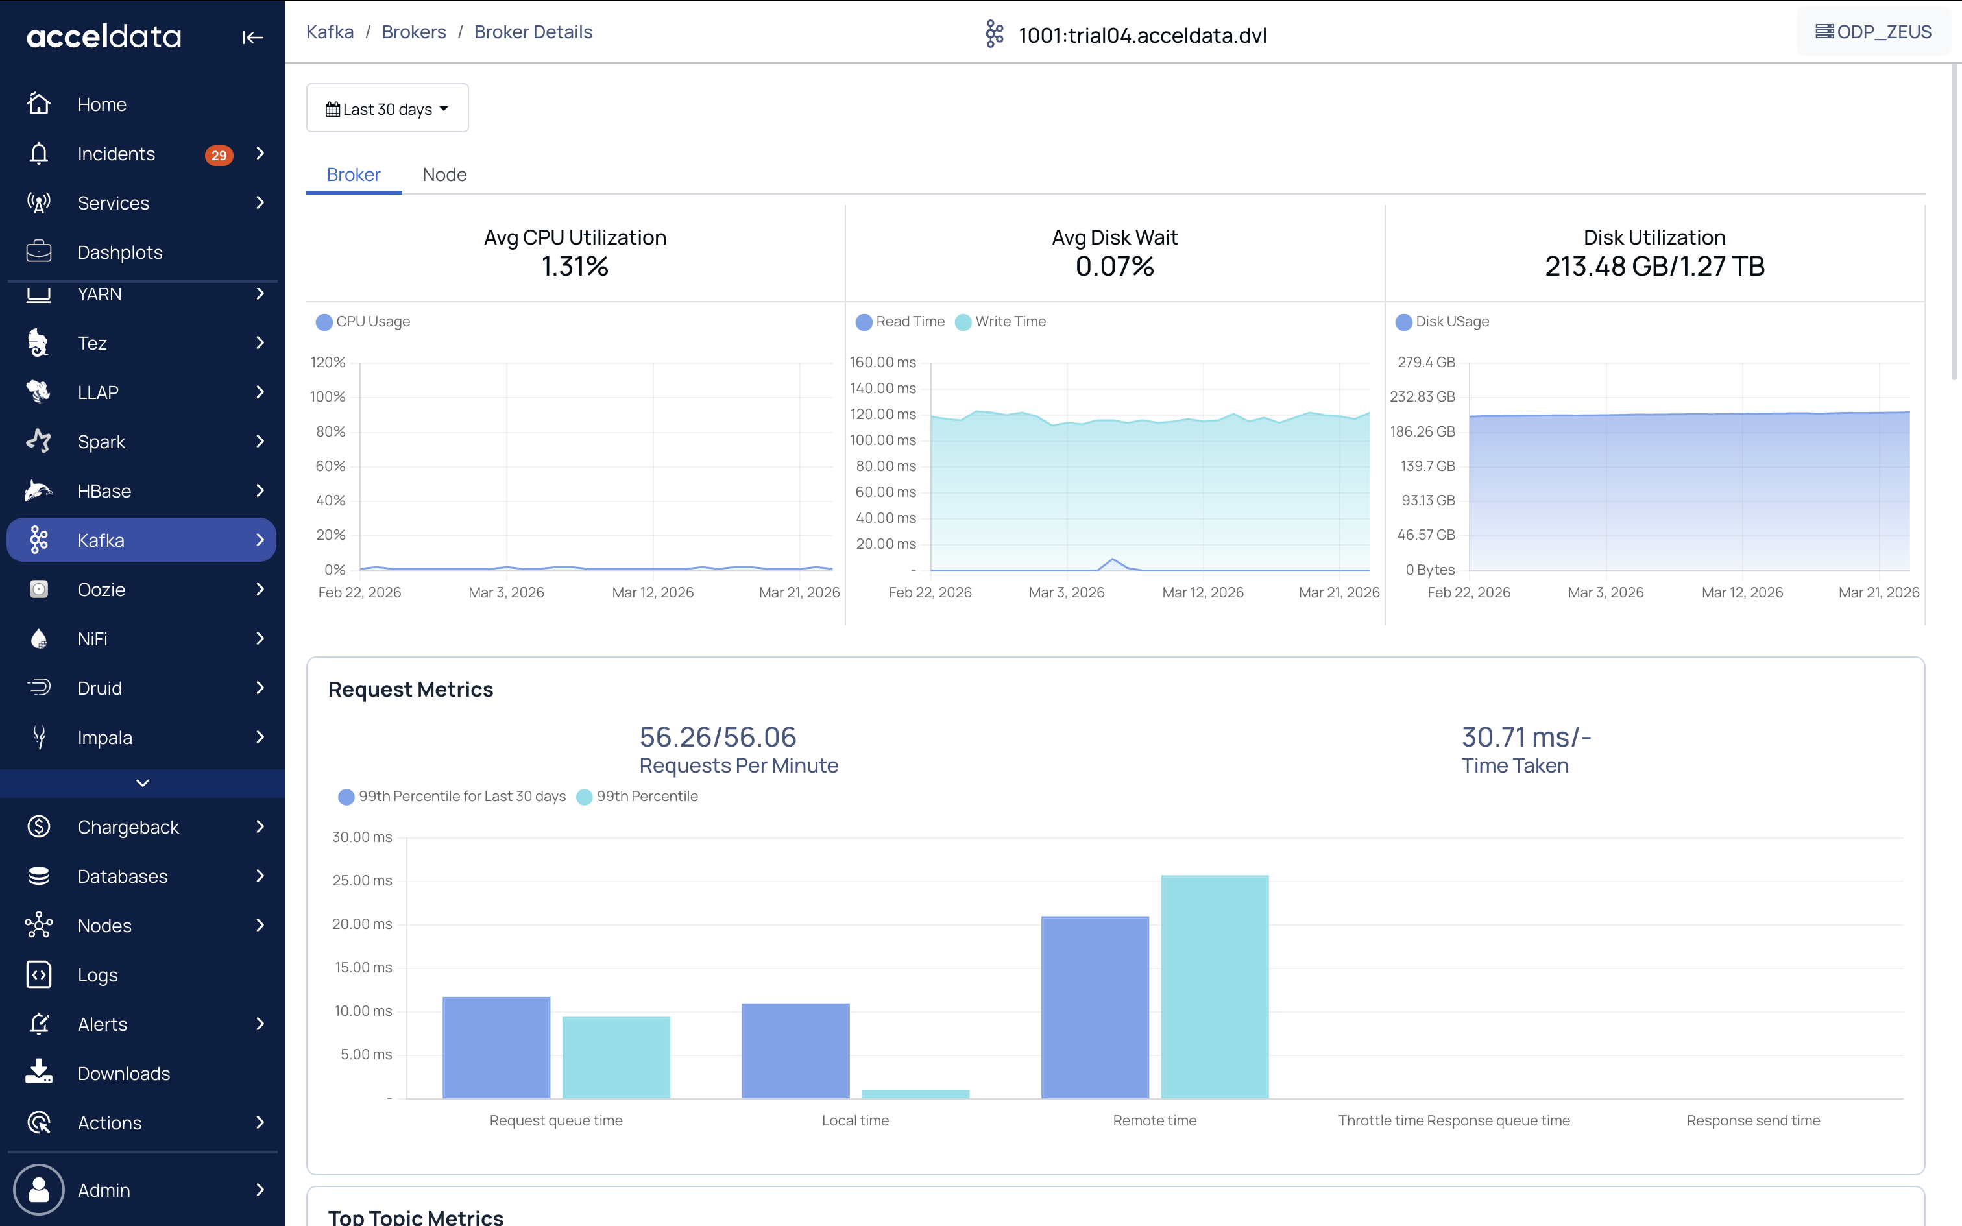Click the Home house icon
Viewport: 1962px width, 1226px height.
(x=39, y=104)
